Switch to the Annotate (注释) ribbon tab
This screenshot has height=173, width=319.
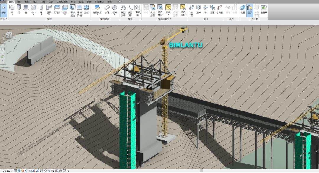[x=43, y=2]
